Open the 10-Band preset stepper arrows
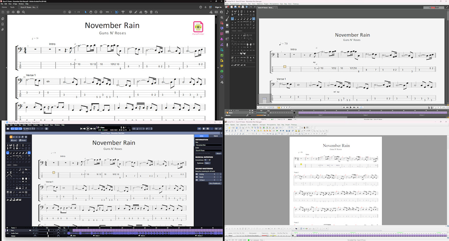 [x=214, y=180]
